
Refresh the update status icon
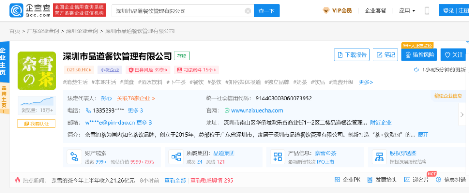pyautogui.click(x=416, y=70)
